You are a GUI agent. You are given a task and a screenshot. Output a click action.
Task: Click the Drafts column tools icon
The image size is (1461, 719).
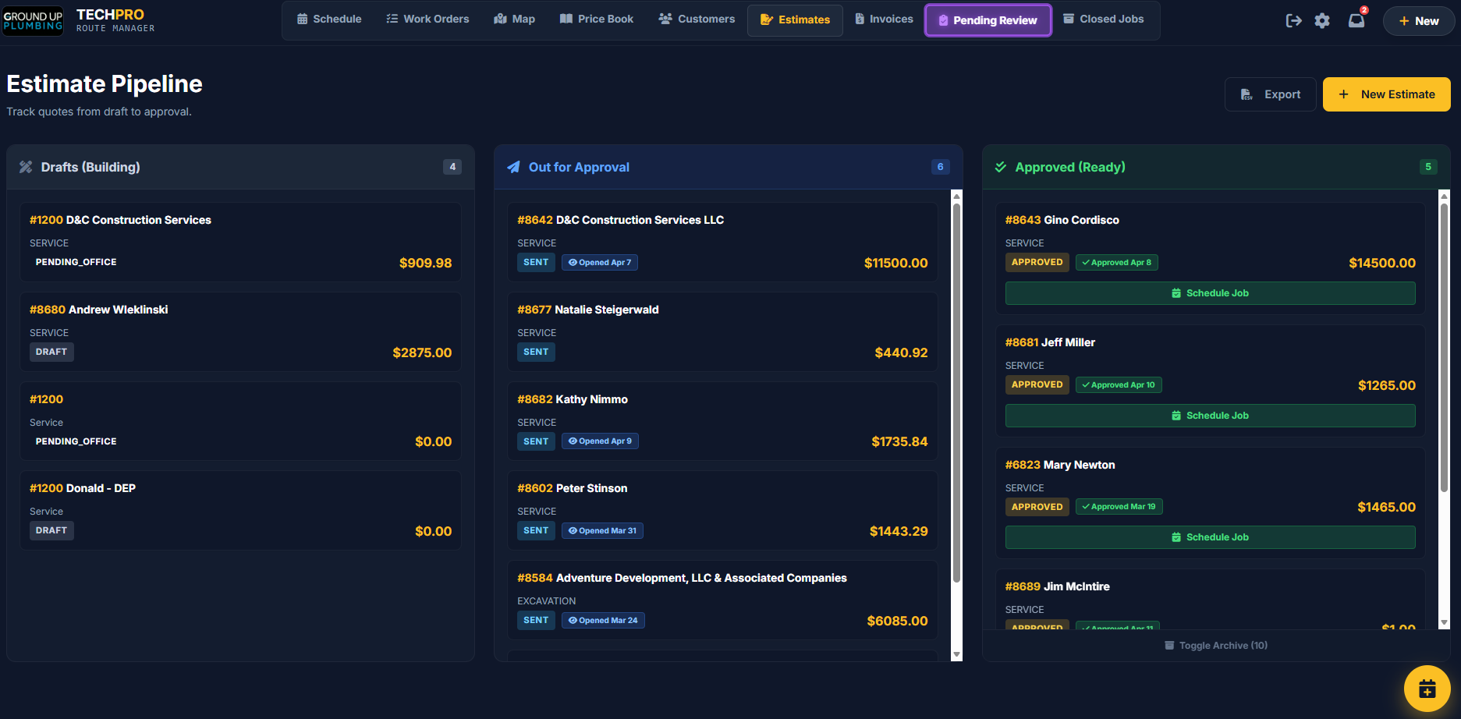click(x=27, y=167)
